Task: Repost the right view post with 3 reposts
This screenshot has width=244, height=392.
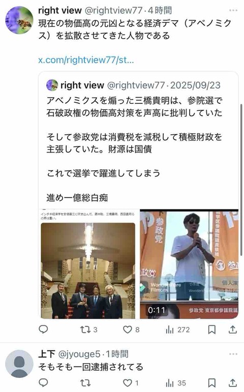Action: 88,329
